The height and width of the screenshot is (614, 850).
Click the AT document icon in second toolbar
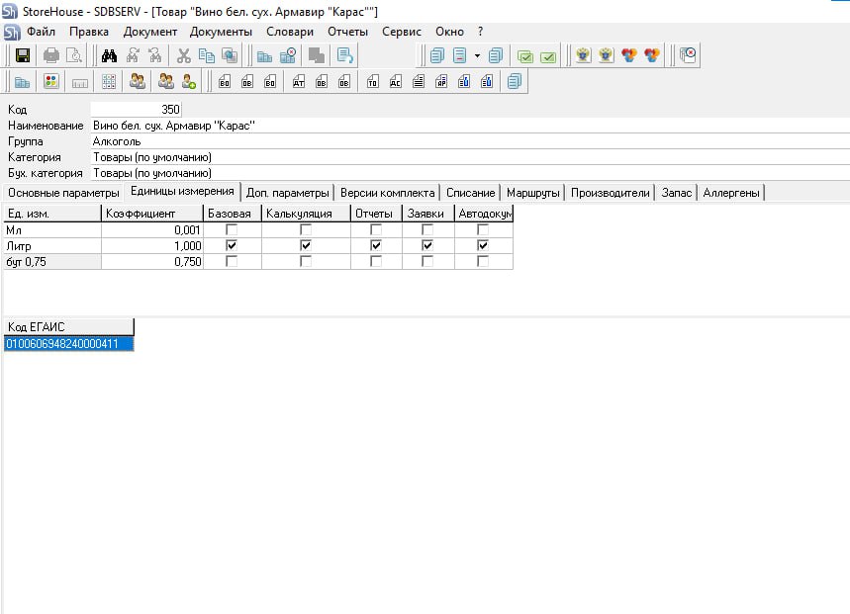tap(298, 82)
